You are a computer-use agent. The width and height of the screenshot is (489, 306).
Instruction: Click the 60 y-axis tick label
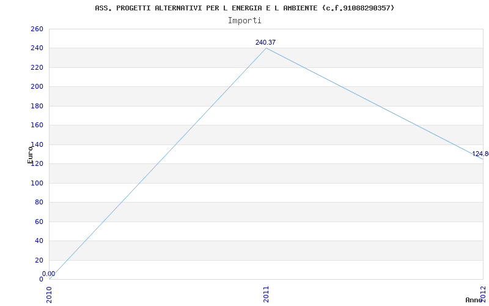coord(39,222)
